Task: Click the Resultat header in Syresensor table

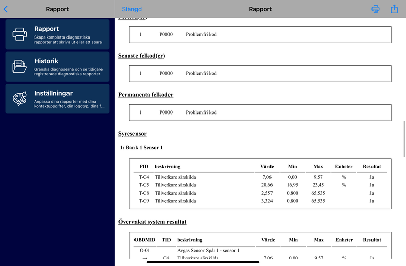Action: [x=372, y=167]
